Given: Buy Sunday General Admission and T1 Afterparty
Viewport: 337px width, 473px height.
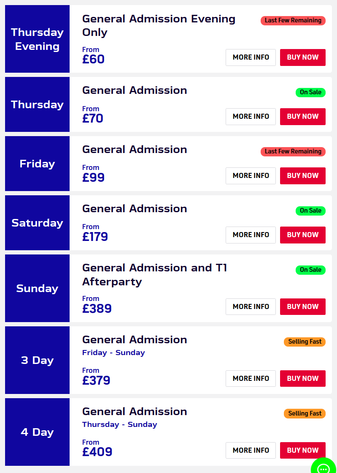Looking at the screenshot, I should 303,306.
